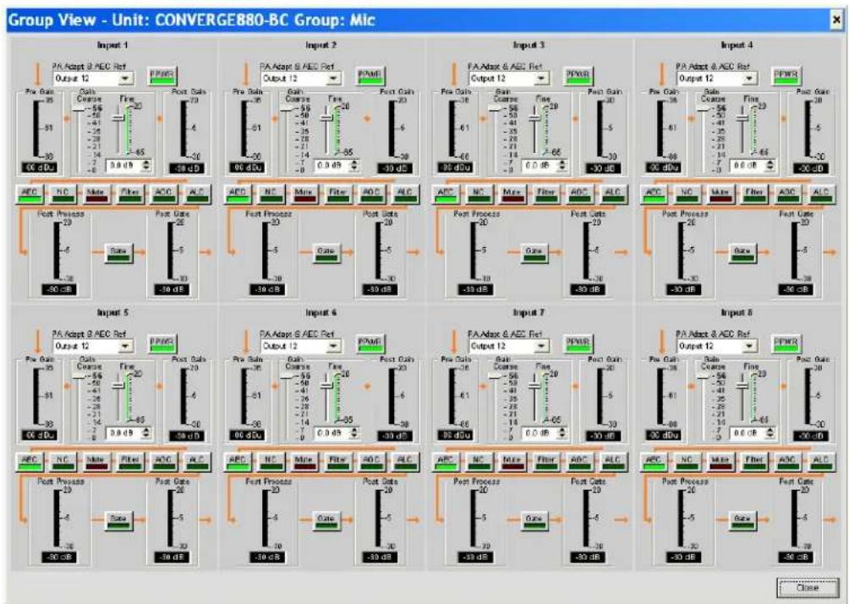Open Filter settings for Input 1
Viewport: 849px width, 604px height.
(130, 194)
